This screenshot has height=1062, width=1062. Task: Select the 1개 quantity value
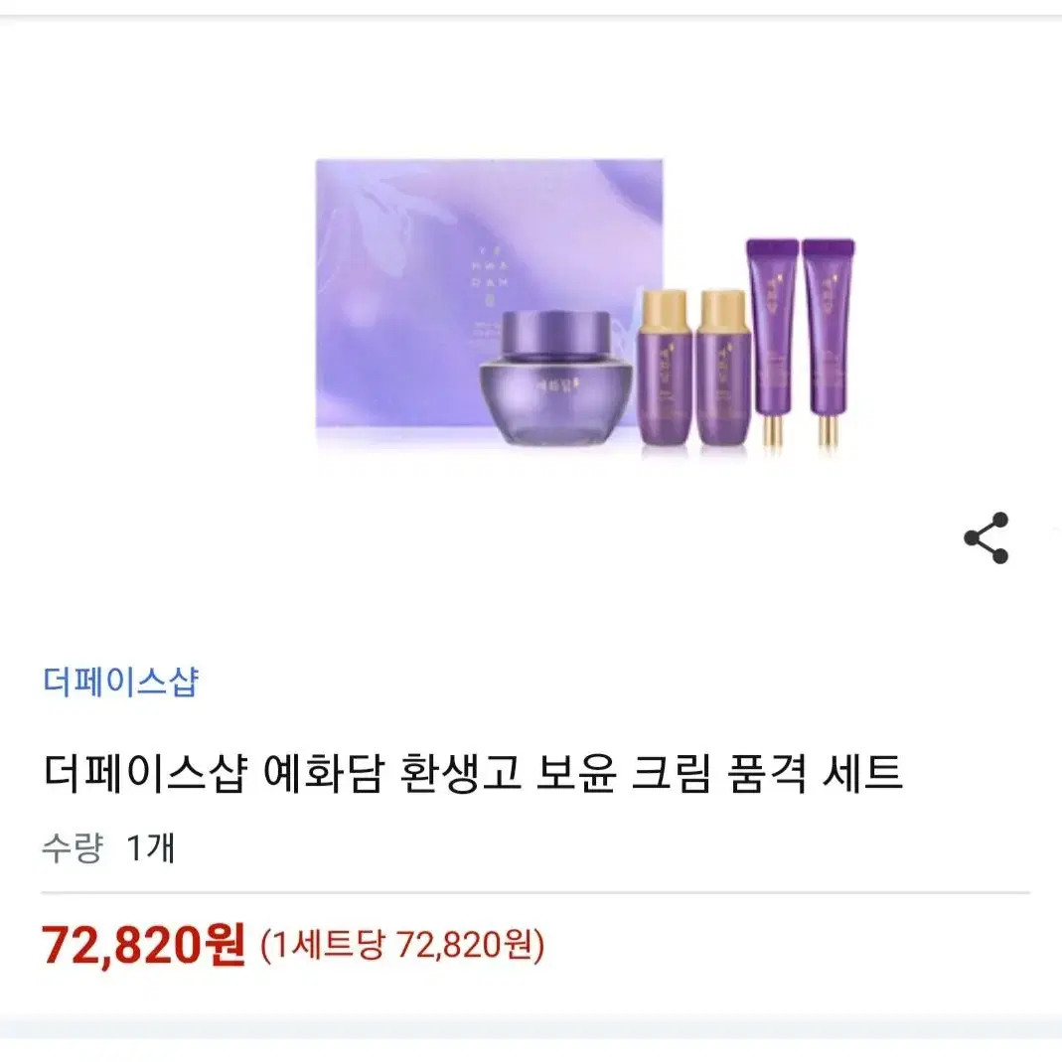click(x=150, y=847)
